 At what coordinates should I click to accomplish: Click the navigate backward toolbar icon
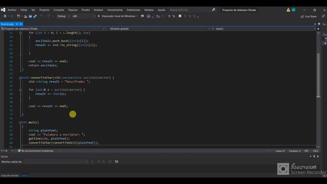(x=5, y=16)
